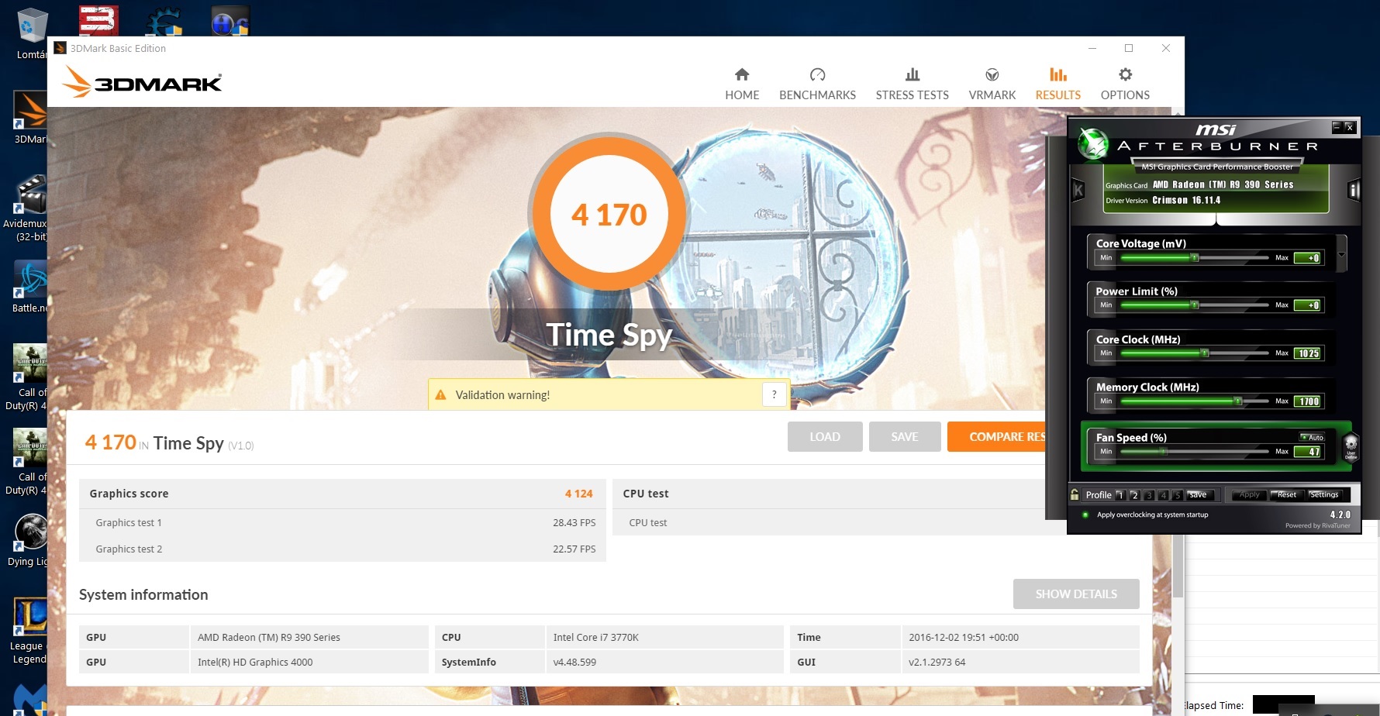Click the Memory Clock value 1700 field
The height and width of the screenshot is (716, 1380).
pos(1308,401)
